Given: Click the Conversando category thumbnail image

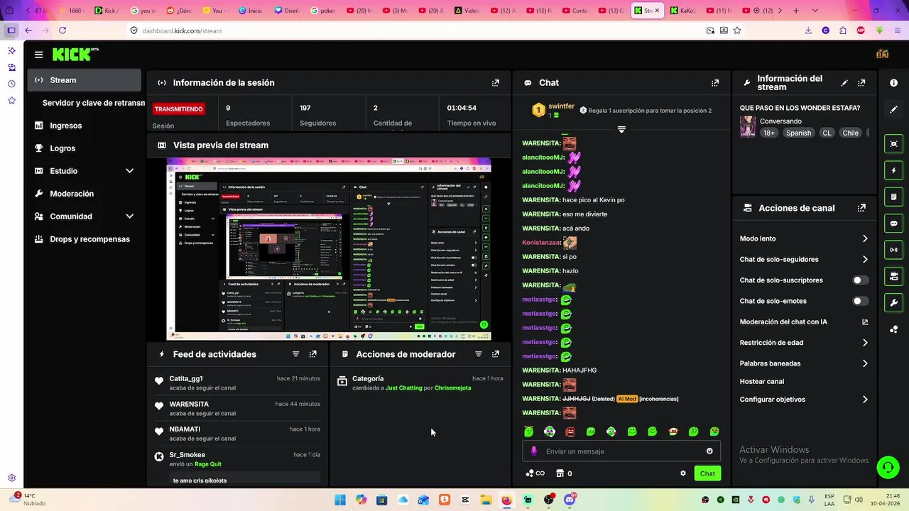Looking at the screenshot, I should pyautogui.click(x=748, y=126).
